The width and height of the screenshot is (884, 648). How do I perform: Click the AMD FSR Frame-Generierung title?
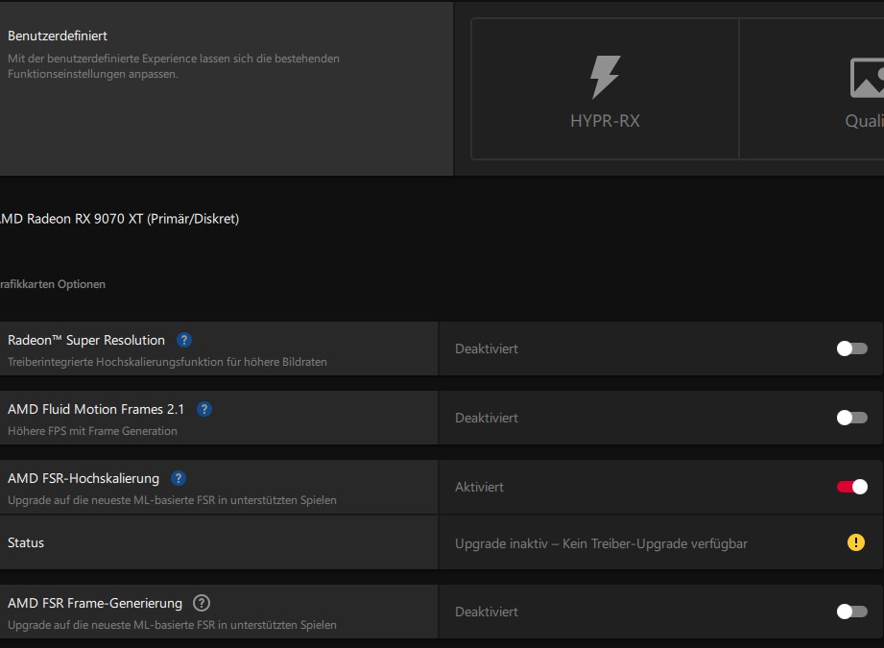pos(95,603)
